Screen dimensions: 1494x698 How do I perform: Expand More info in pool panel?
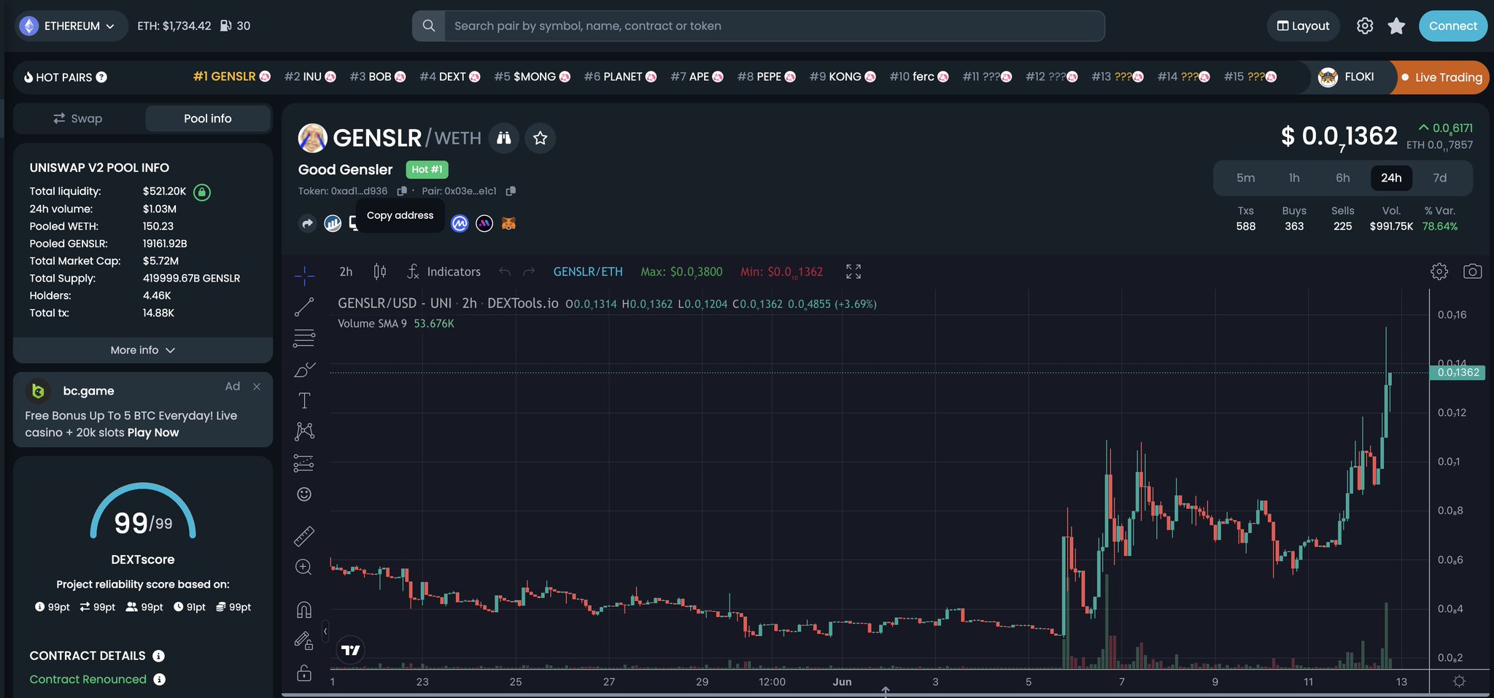click(x=143, y=350)
